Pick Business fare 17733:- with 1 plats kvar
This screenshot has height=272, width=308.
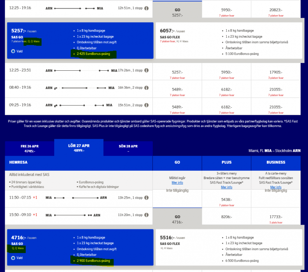point(275,218)
